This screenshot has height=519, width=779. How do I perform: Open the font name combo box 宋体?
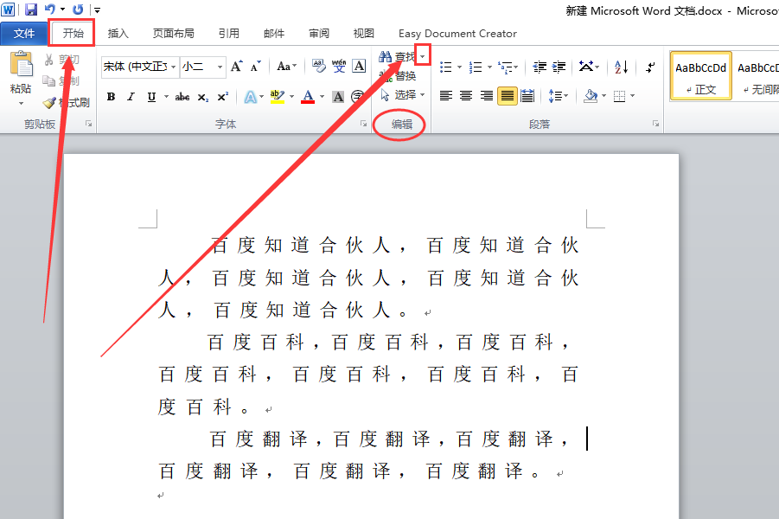pyautogui.click(x=139, y=67)
